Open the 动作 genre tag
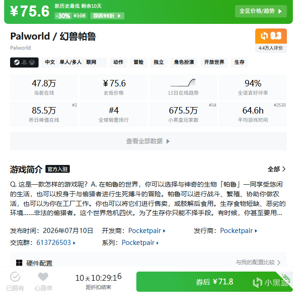 tap(118, 62)
